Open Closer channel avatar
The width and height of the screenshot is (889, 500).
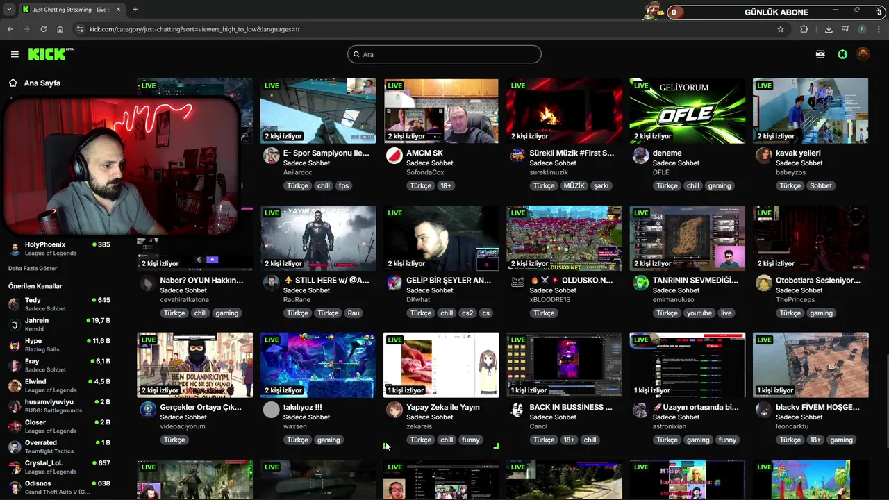pyautogui.click(x=15, y=426)
